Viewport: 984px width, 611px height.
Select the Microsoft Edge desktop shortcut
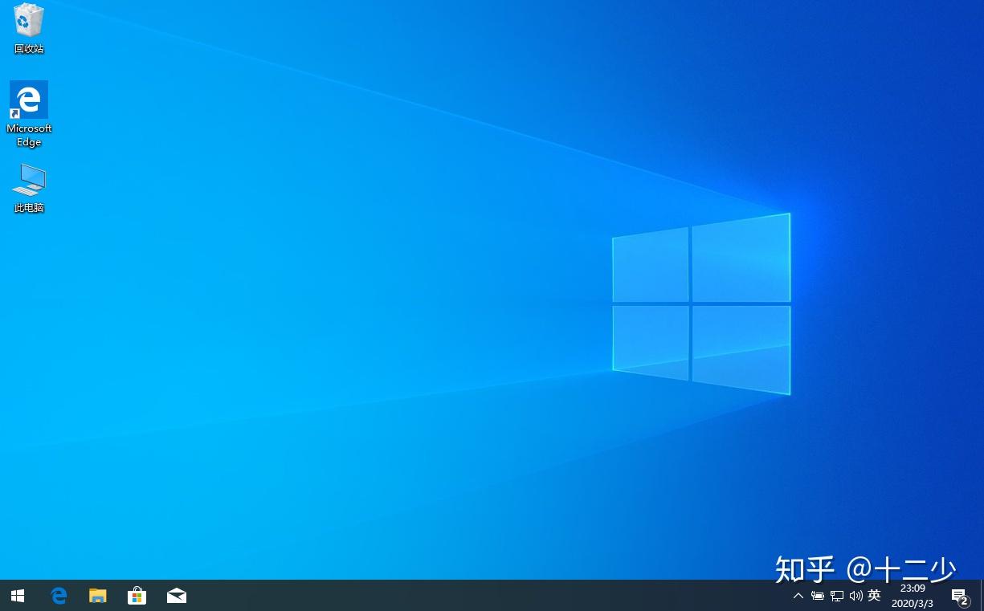click(x=29, y=113)
